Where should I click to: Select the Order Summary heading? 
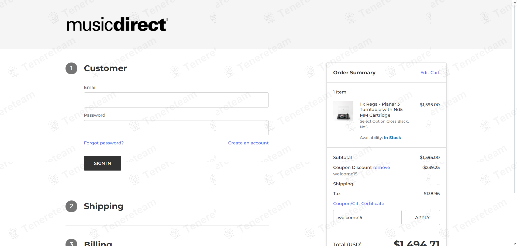point(354,72)
